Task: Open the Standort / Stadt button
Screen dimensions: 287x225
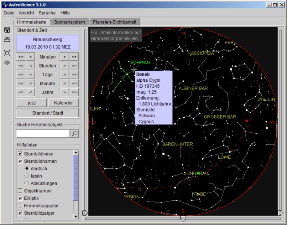Action: (48, 113)
